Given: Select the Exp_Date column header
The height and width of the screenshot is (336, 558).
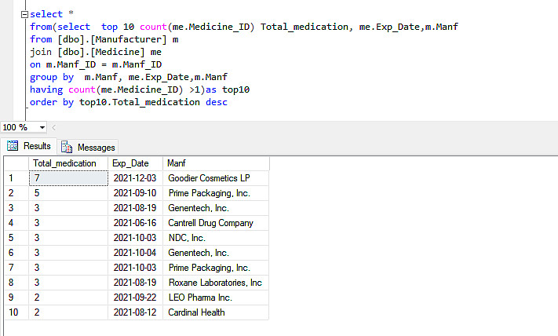Looking at the screenshot, I should [x=135, y=163].
